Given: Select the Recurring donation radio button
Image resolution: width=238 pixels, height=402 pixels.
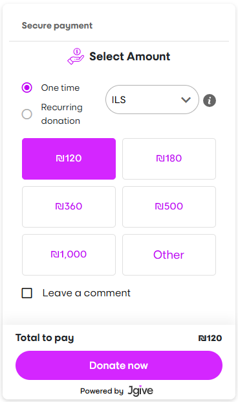Looking at the screenshot, I should coord(27,114).
